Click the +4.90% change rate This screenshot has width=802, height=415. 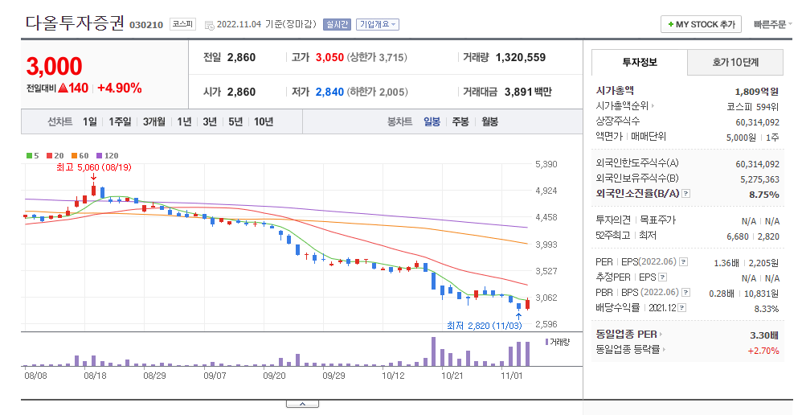119,88
